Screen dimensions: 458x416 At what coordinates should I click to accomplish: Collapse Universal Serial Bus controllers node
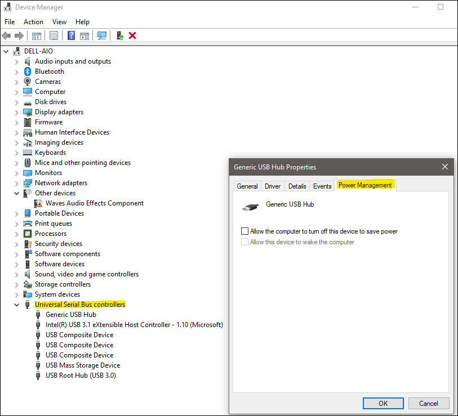click(17, 305)
